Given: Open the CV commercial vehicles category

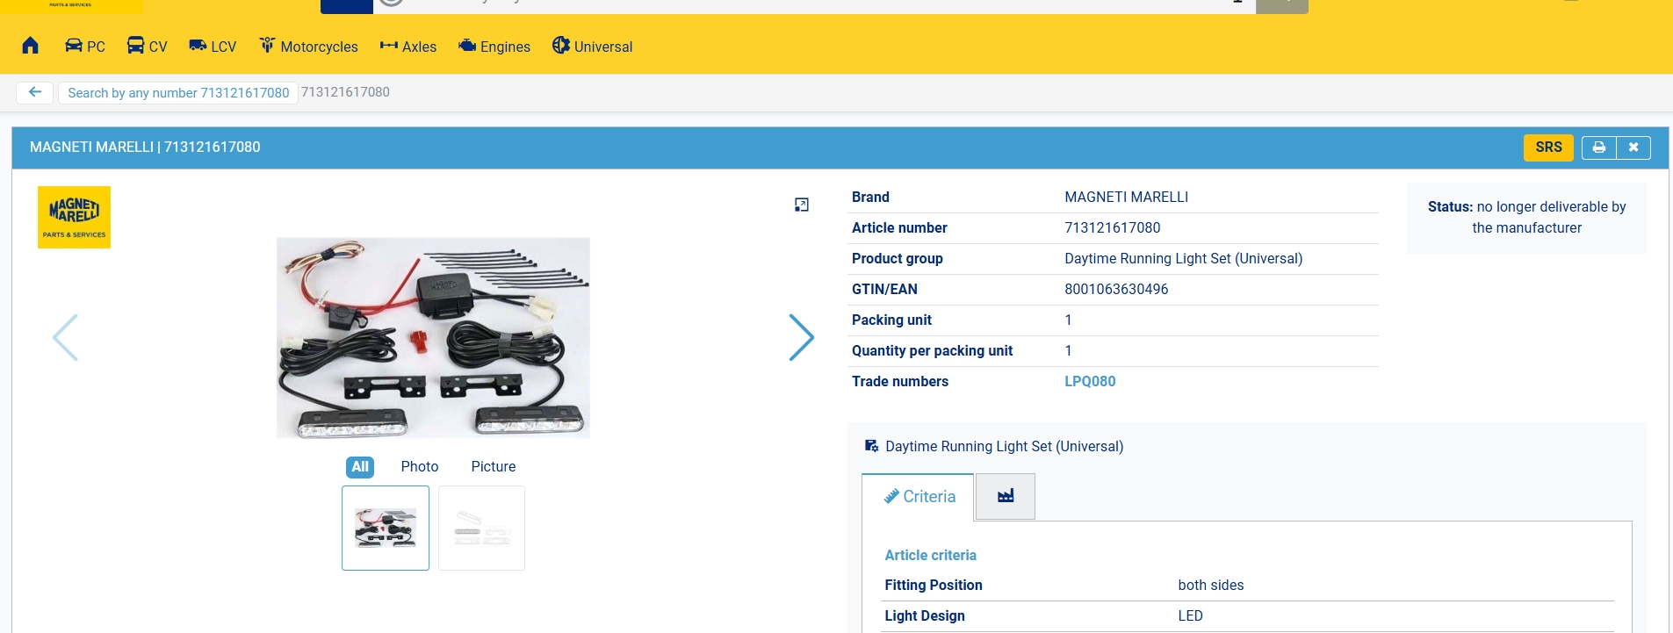Looking at the screenshot, I should (x=147, y=47).
